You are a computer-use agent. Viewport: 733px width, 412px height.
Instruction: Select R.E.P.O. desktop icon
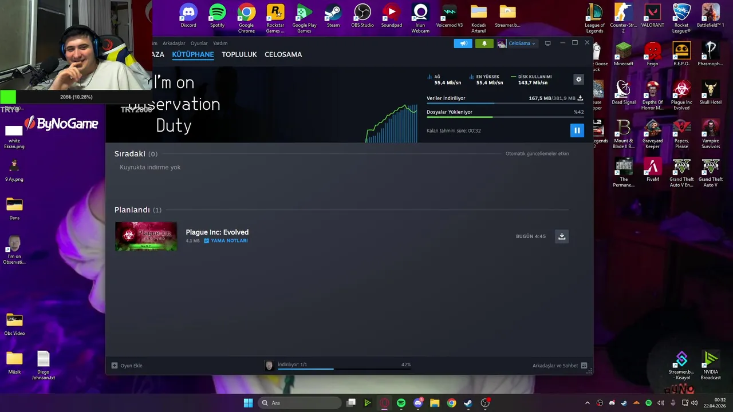pyautogui.click(x=681, y=54)
